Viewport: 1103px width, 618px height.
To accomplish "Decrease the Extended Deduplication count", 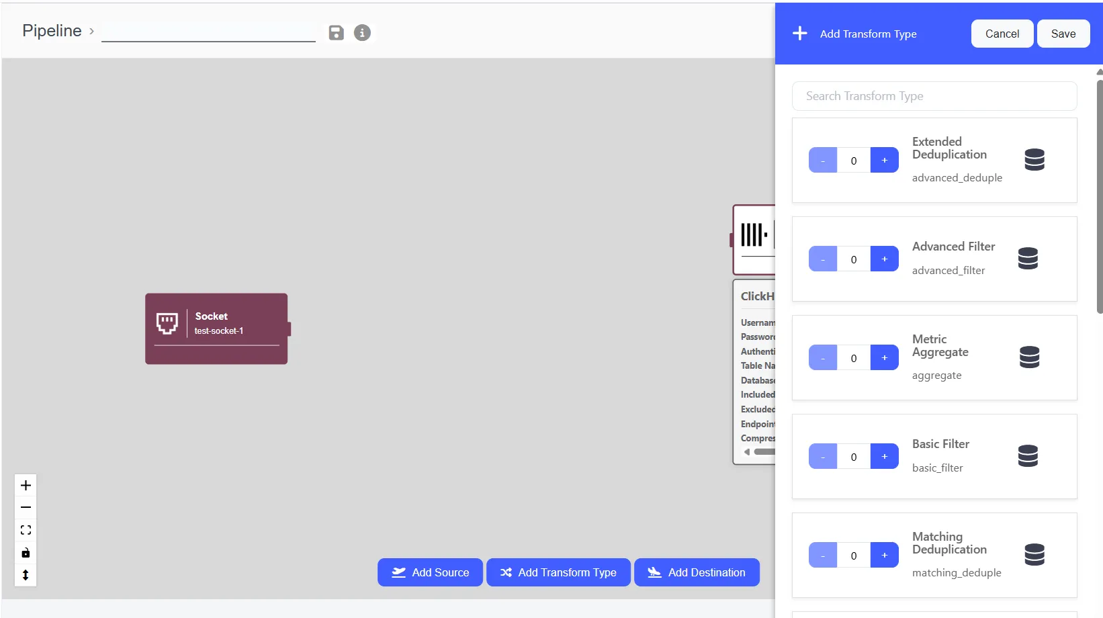I will [x=823, y=160].
